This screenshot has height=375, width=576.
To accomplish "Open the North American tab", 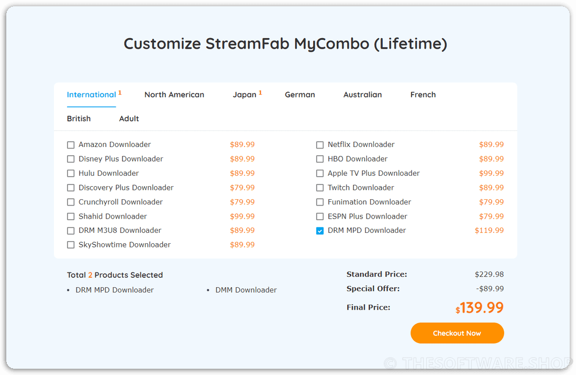I will [174, 95].
